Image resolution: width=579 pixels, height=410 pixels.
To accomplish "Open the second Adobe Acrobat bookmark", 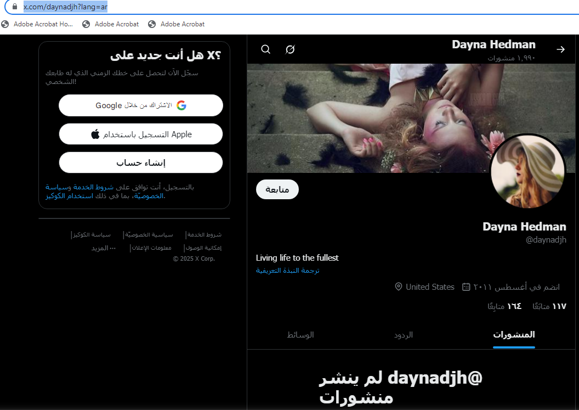I will tap(111, 24).
